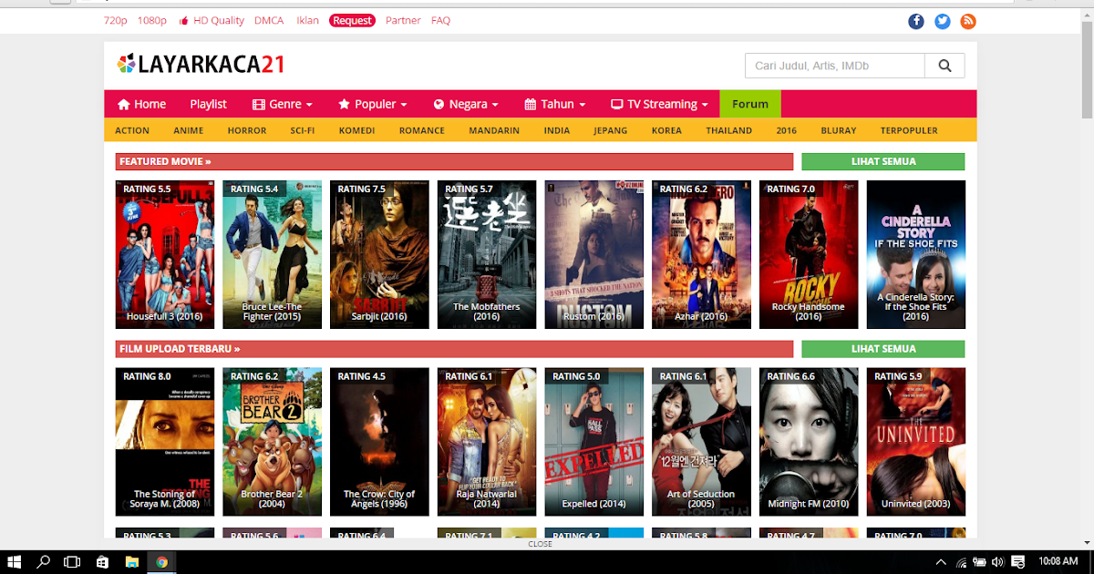Image resolution: width=1094 pixels, height=574 pixels.
Task: Open the Facebook social icon
Action: pyautogui.click(x=916, y=21)
